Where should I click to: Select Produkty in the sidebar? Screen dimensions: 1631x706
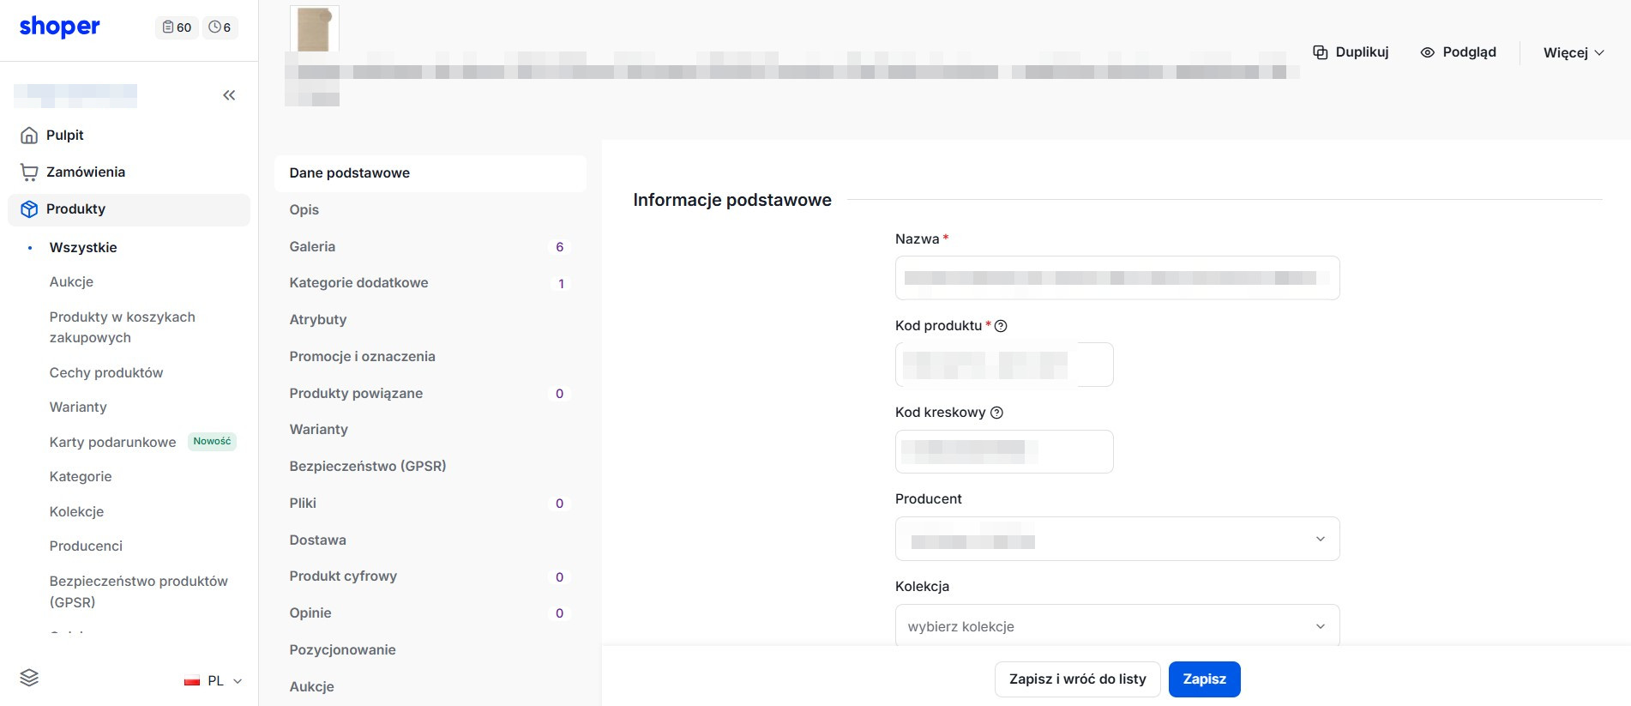tap(129, 209)
